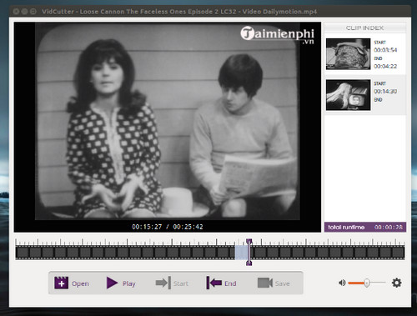
Task: Close the VidCutter window
Action: coord(16,12)
